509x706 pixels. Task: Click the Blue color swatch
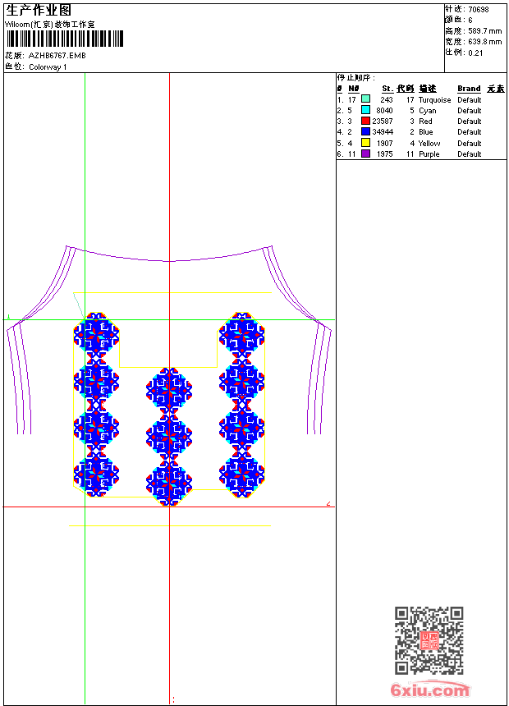click(x=365, y=131)
